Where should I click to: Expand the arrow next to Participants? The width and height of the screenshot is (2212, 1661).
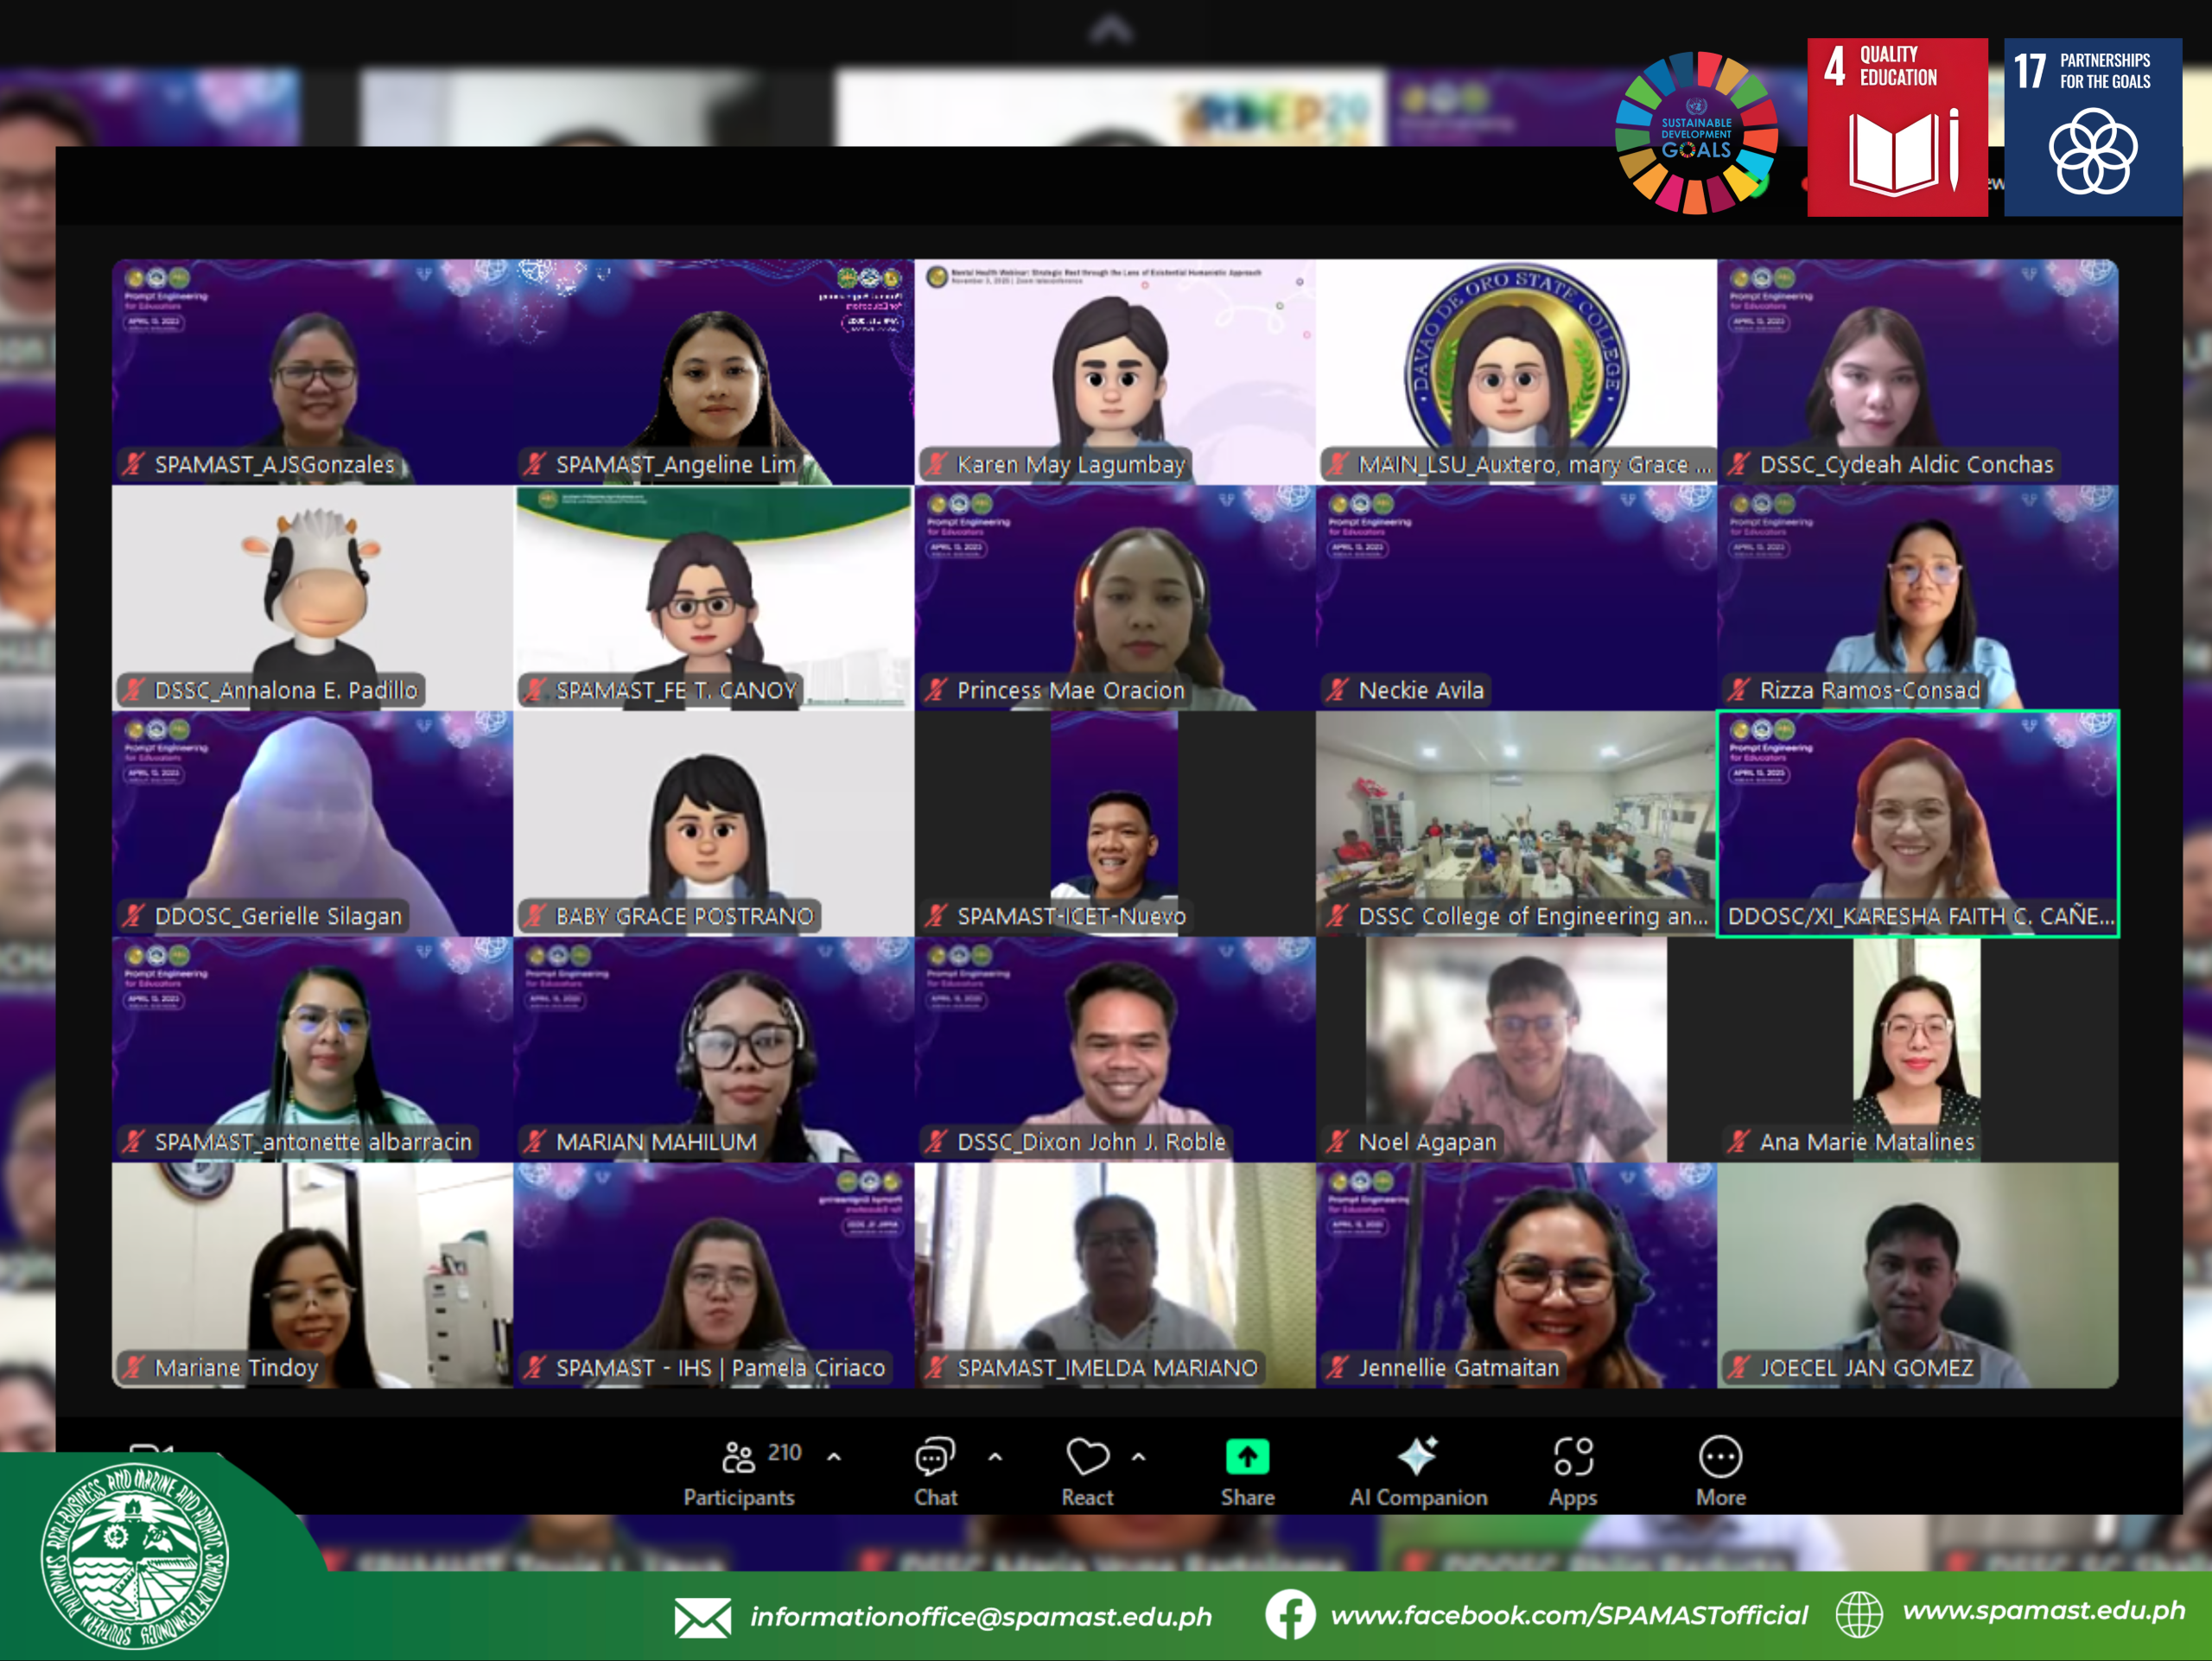tap(834, 1457)
